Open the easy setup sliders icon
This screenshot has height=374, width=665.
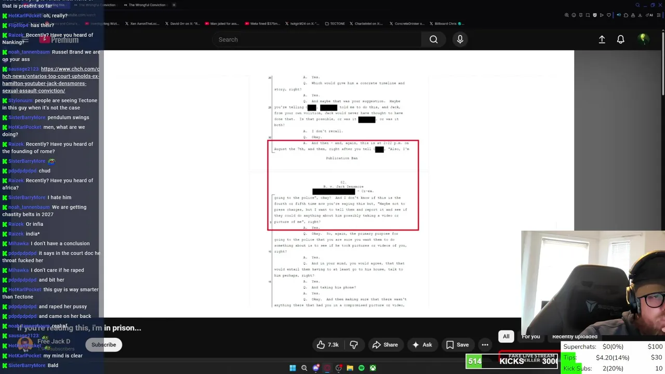(x=659, y=15)
